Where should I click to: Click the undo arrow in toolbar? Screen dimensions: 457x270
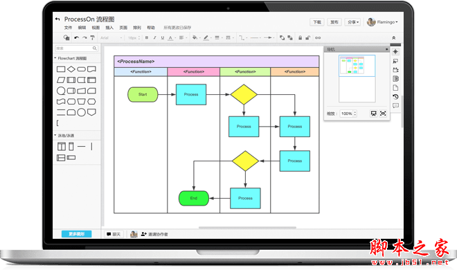(76, 37)
